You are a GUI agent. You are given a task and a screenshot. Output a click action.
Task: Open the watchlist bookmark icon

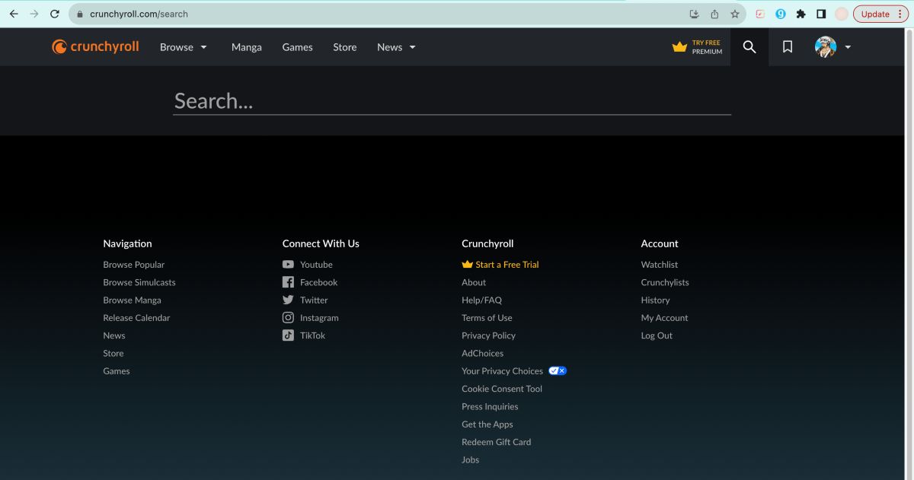coord(788,47)
